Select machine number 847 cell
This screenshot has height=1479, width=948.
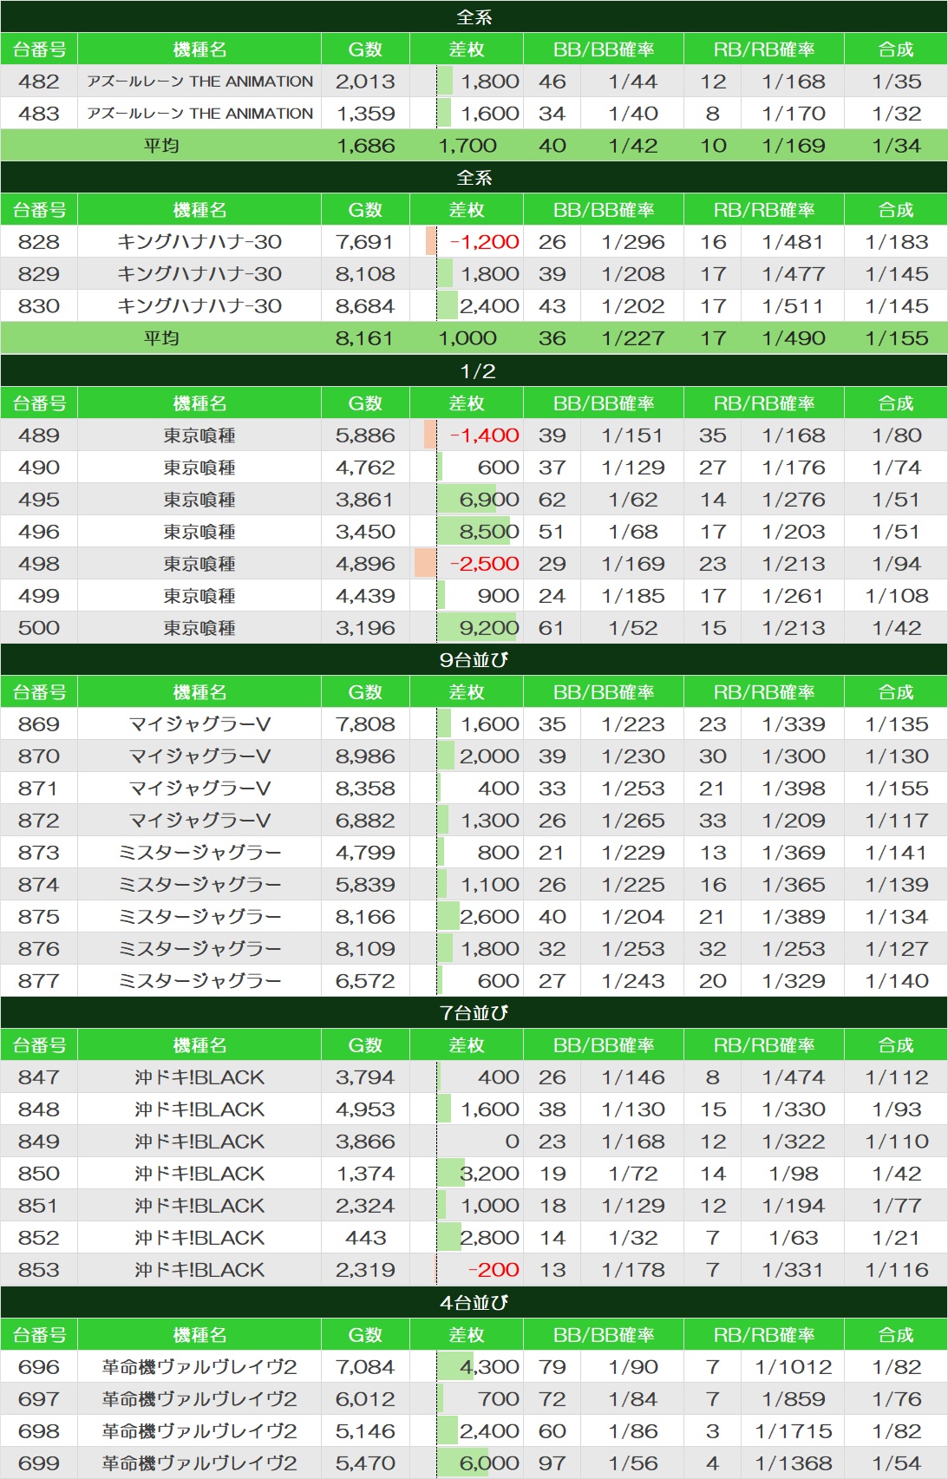pos(39,1077)
